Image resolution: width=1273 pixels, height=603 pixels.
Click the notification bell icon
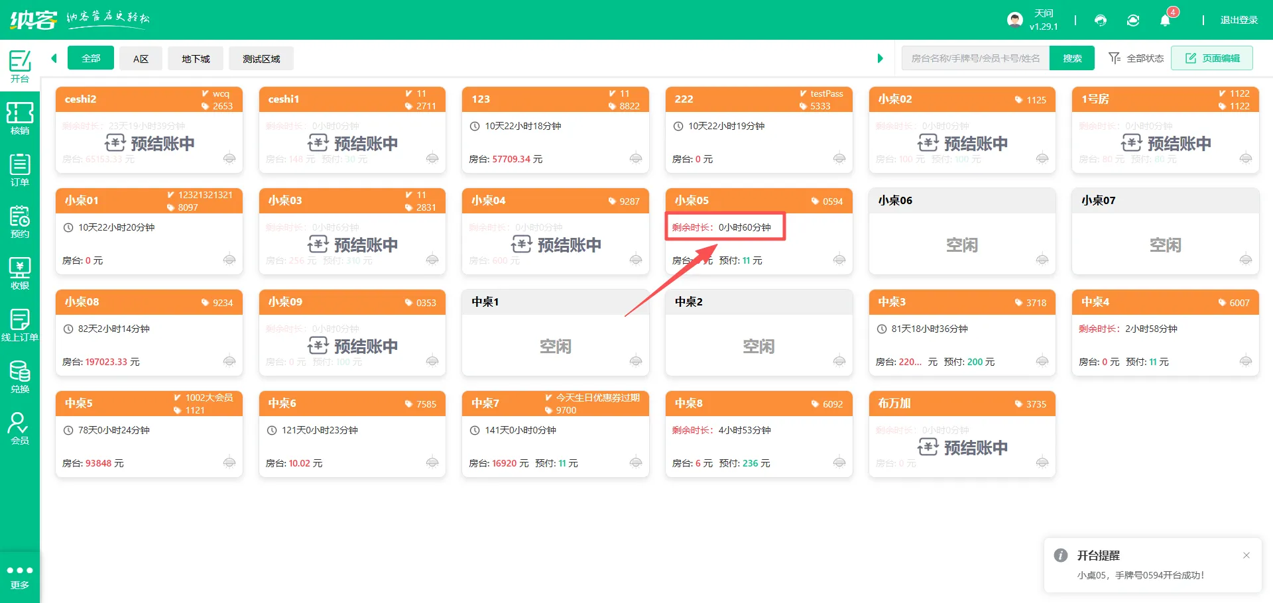coord(1165,21)
